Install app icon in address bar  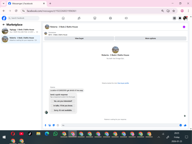point(168,11)
